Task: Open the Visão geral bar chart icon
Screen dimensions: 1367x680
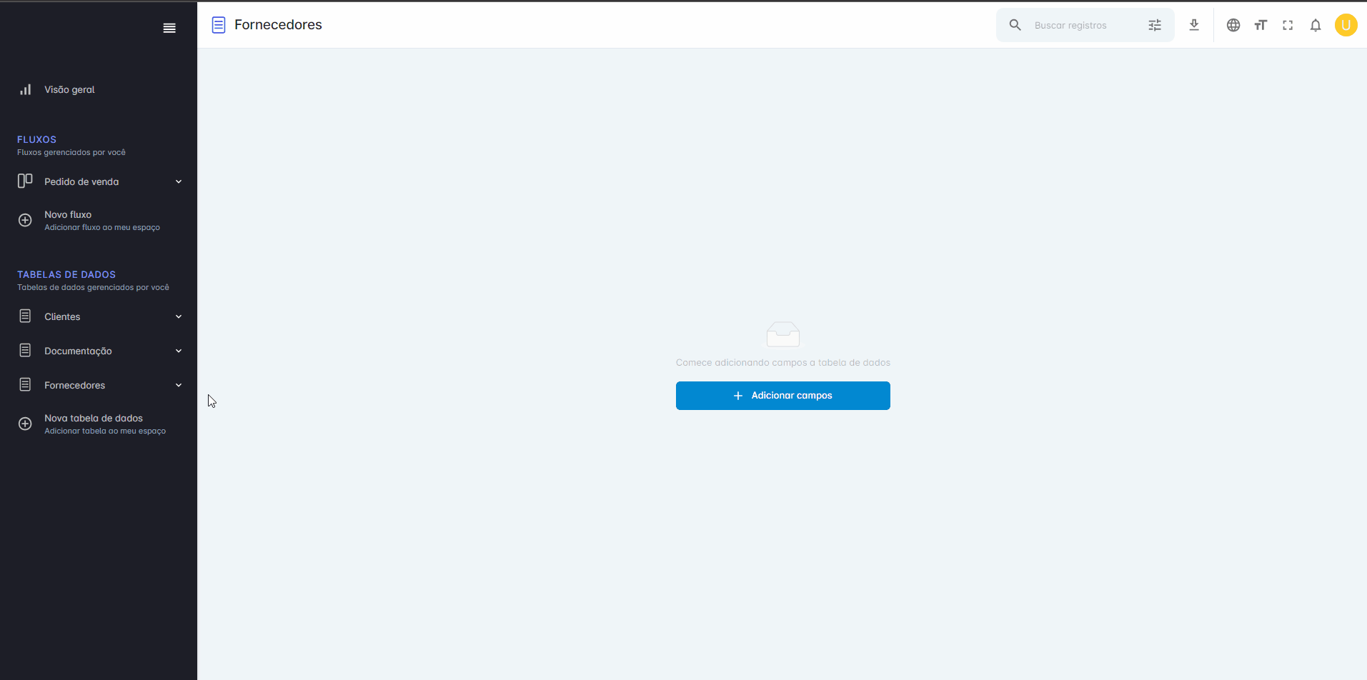Action: [x=25, y=89]
